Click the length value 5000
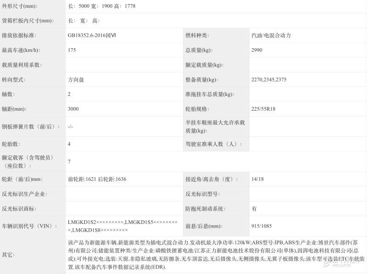367x274 pixels. click(81, 6)
